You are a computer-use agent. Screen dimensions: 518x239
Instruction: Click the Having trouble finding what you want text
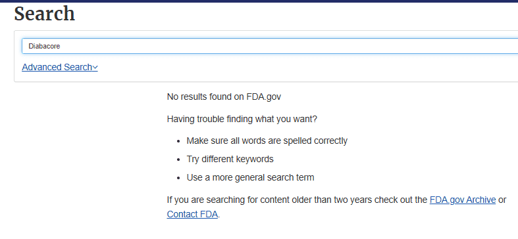pos(242,119)
